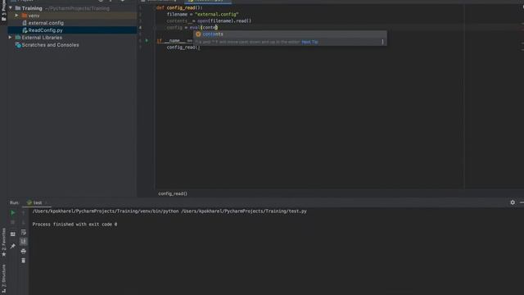Click the print icon in the Run console
This screenshot has height=295, width=524.
tap(24, 251)
